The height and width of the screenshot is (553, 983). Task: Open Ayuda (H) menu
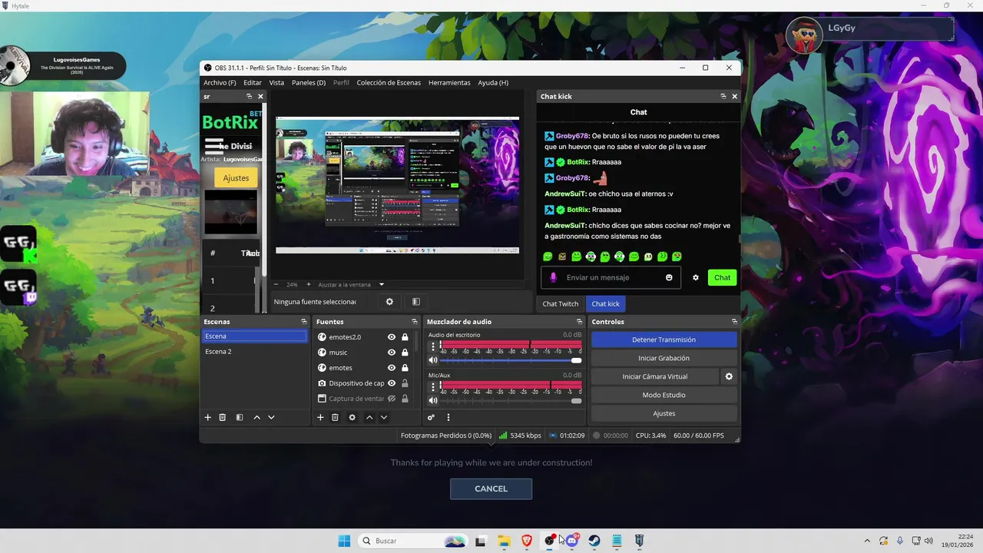tap(493, 82)
